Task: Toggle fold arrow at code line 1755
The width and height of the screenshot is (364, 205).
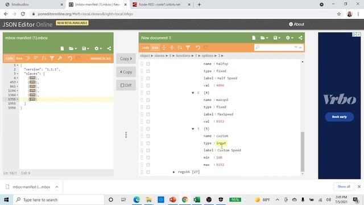Action: 17,99
